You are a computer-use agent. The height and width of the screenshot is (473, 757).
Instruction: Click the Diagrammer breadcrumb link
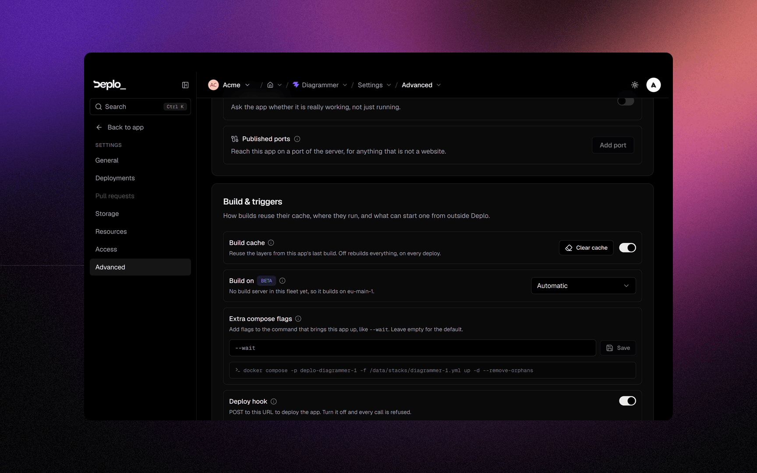320,85
